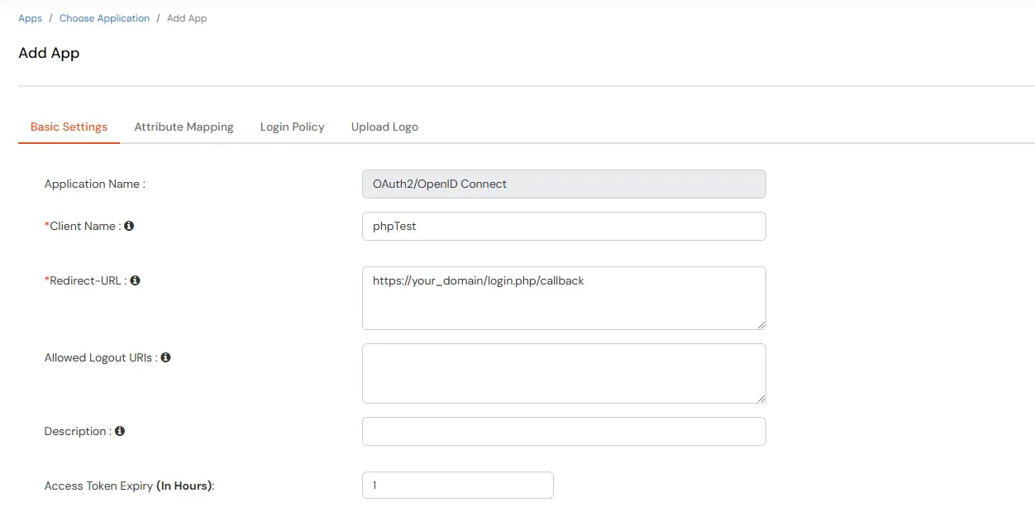Click the Redirect-URL text area
This screenshot has width=1035, height=517.
coord(563,298)
